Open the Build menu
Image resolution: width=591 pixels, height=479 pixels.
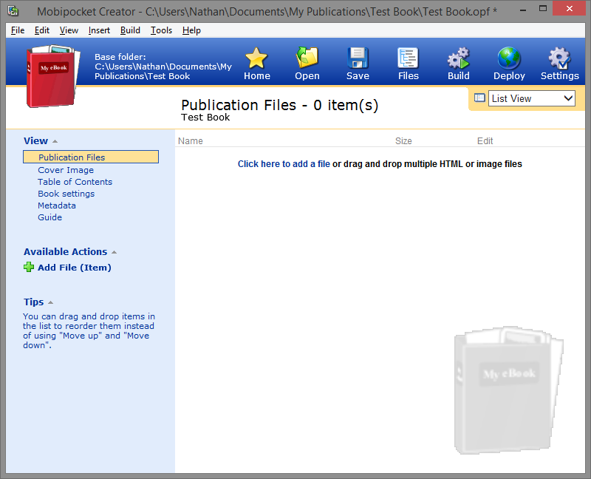(x=130, y=30)
